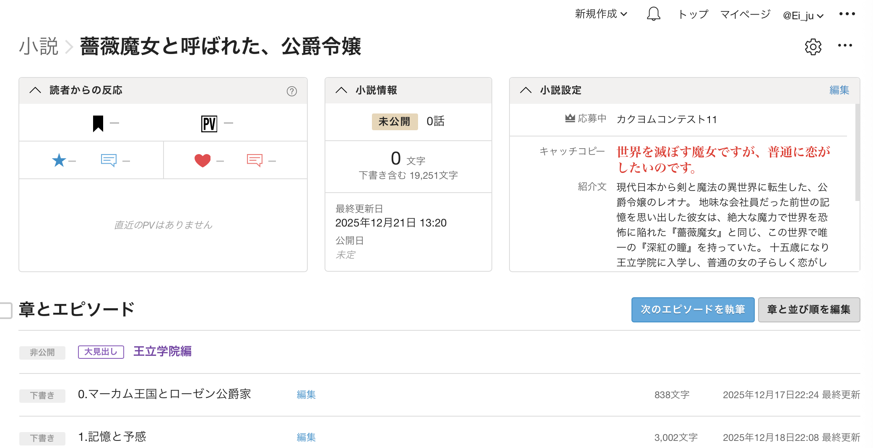Go to トップ page
The image size is (873, 448).
(693, 14)
